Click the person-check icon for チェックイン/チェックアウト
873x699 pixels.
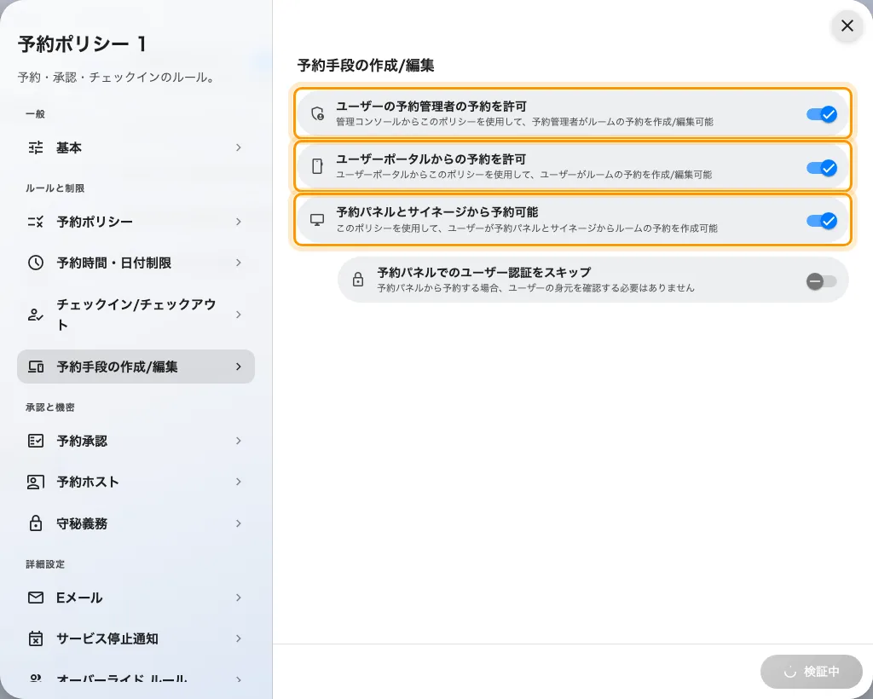[x=36, y=315]
